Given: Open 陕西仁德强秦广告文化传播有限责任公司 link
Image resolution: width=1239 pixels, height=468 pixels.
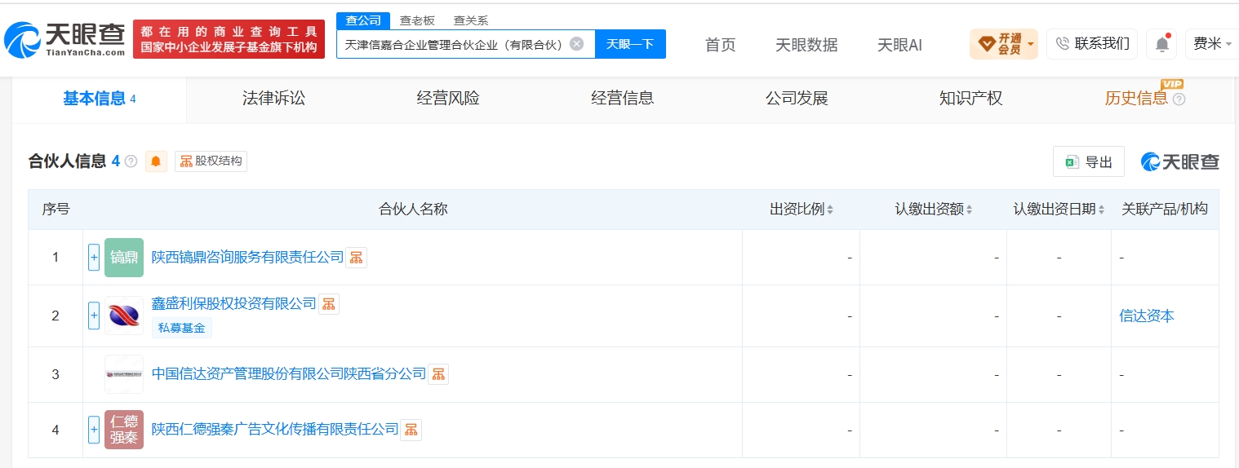Looking at the screenshot, I should 275,430.
